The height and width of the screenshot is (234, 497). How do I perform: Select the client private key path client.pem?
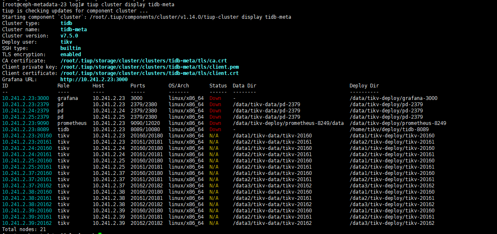point(149,67)
